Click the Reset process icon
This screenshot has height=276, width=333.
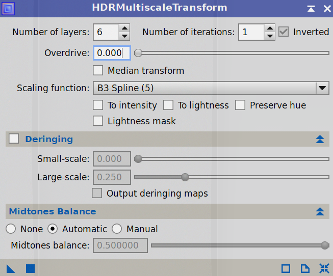(x=324, y=268)
